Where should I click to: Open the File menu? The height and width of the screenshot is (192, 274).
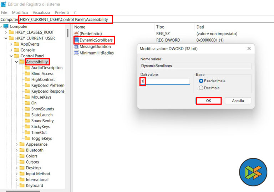4,12
